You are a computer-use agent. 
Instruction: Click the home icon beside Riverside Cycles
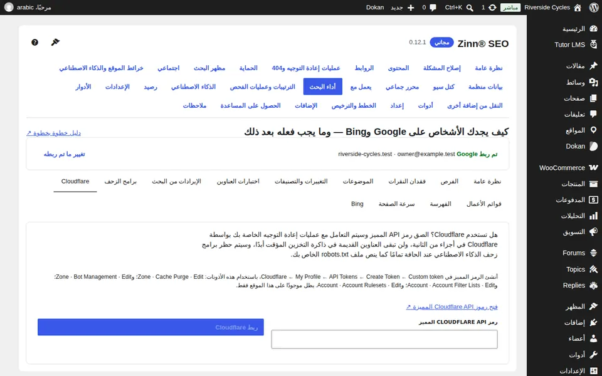pos(578,8)
